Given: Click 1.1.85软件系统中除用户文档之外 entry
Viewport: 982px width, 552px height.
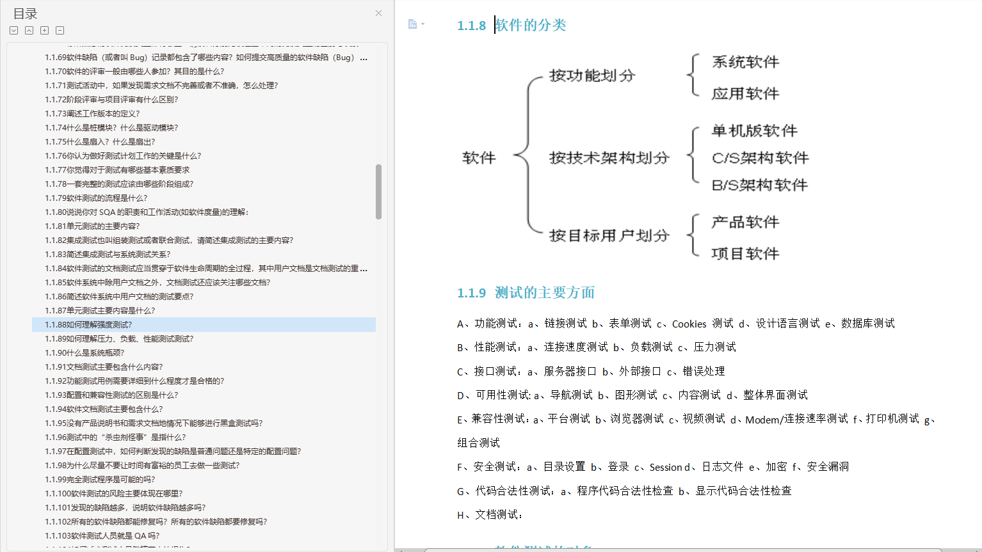Looking at the screenshot, I should 157,283.
